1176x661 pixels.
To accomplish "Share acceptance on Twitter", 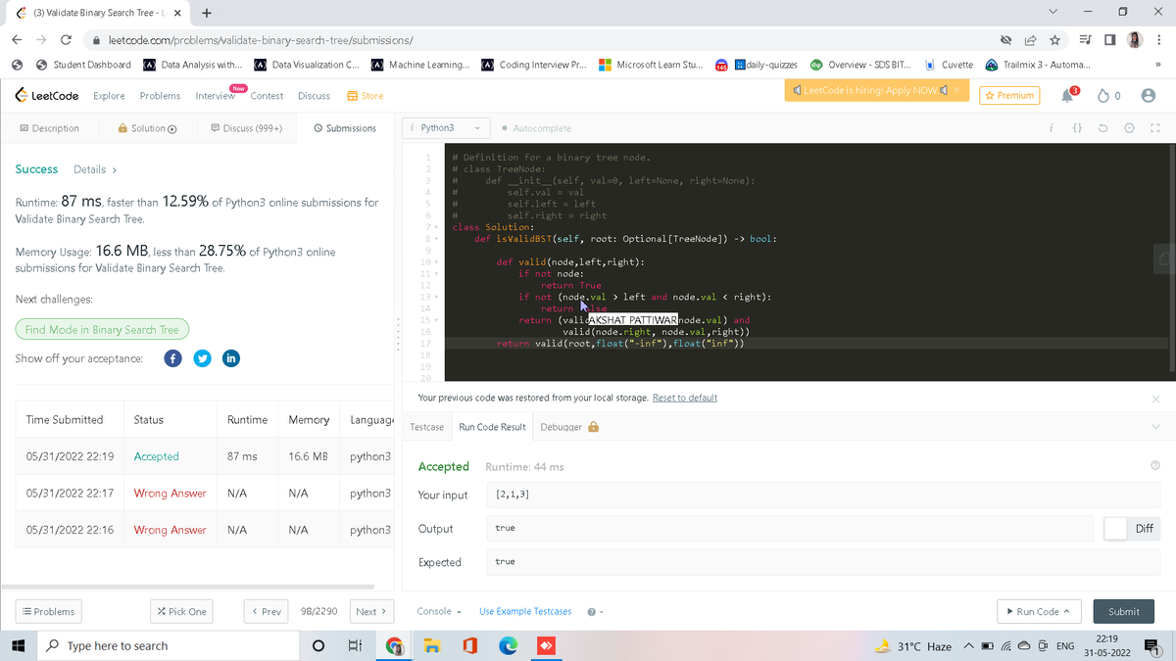I will (x=202, y=358).
